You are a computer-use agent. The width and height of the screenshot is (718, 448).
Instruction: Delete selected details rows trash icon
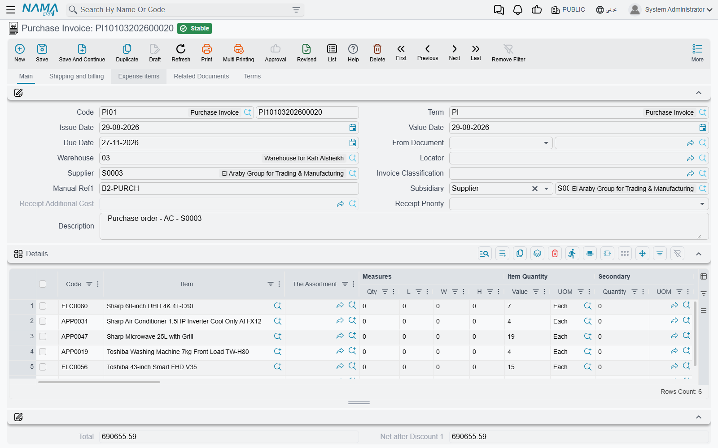(555, 254)
